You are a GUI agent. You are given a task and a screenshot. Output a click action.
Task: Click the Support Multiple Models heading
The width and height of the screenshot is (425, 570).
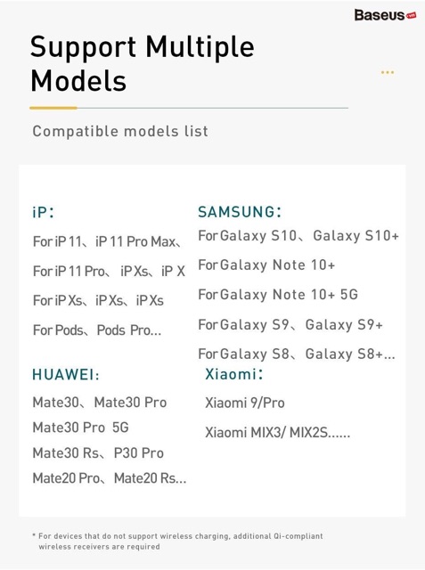tap(143, 63)
